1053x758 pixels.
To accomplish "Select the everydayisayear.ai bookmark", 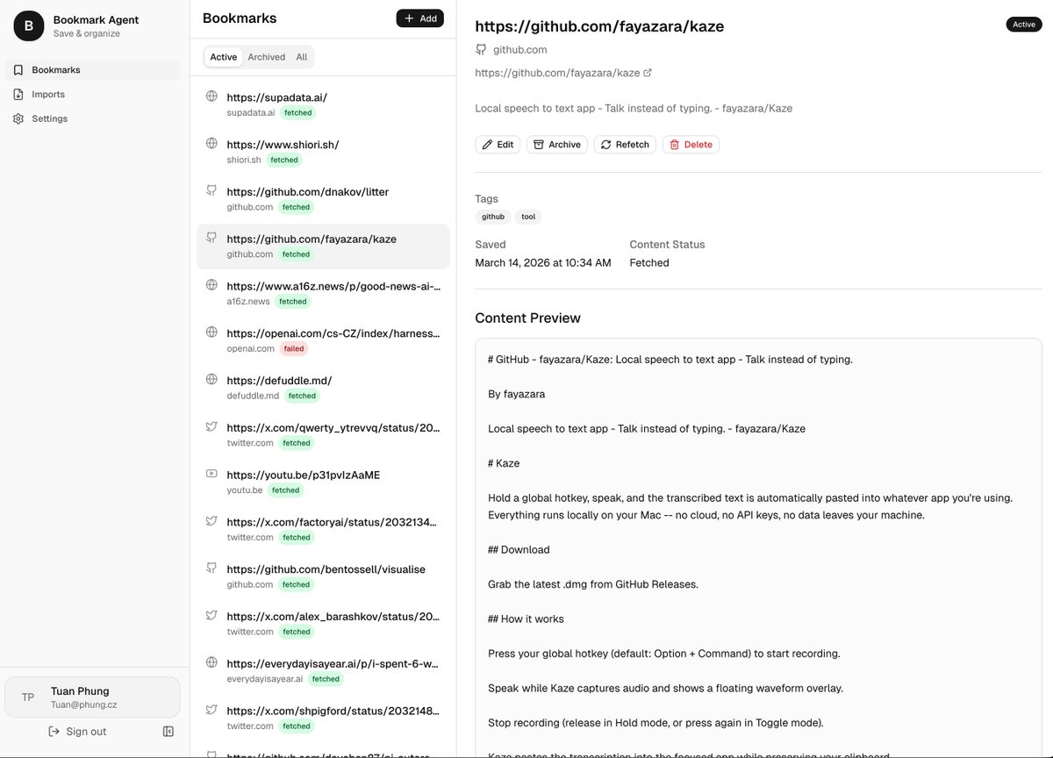I will [323, 670].
